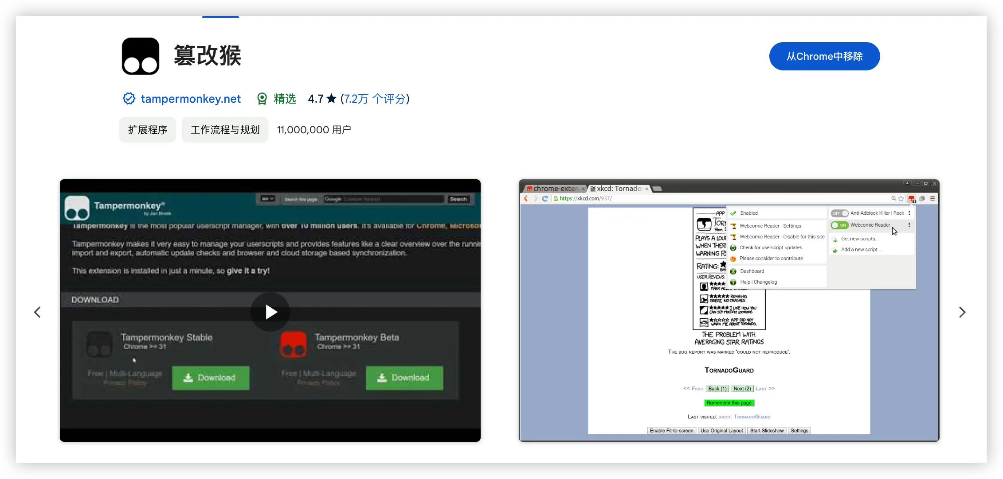
Task: Go to next screenshot with right arrow
Action: [962, 312]
